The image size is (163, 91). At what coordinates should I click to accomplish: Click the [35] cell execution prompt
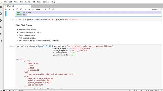coord(11,47)
